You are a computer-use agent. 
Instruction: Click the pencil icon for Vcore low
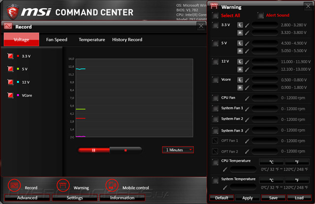[x=247, y=80]
